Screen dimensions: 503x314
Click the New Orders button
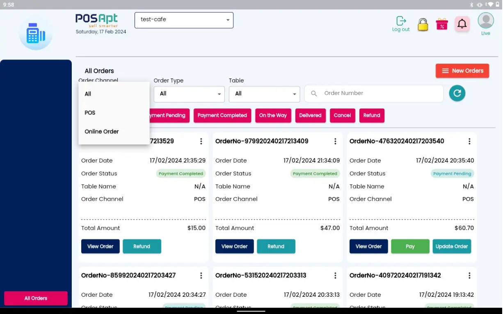tap(462, 71)
